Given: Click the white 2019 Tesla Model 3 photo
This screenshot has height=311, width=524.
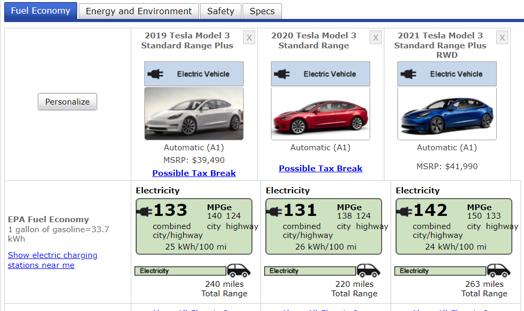Looking at the screenshot, I should coord(194,113).
